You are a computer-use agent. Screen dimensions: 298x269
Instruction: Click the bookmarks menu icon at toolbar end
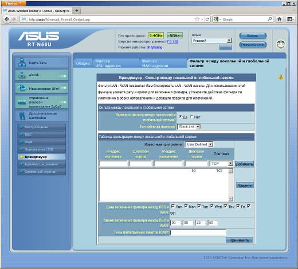click(x=290, y=19)
